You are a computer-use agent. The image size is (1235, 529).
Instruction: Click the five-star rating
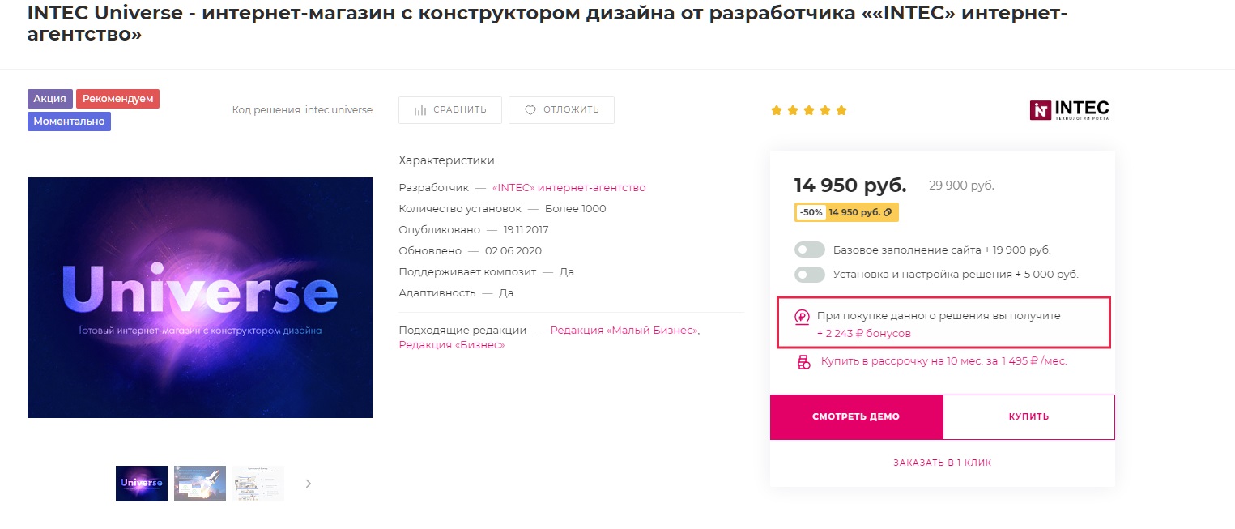click(808, 110)
